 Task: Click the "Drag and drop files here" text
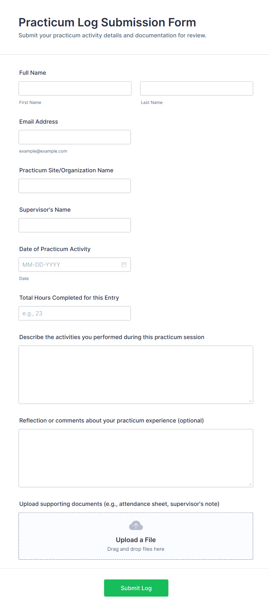[x=136, y=549]
